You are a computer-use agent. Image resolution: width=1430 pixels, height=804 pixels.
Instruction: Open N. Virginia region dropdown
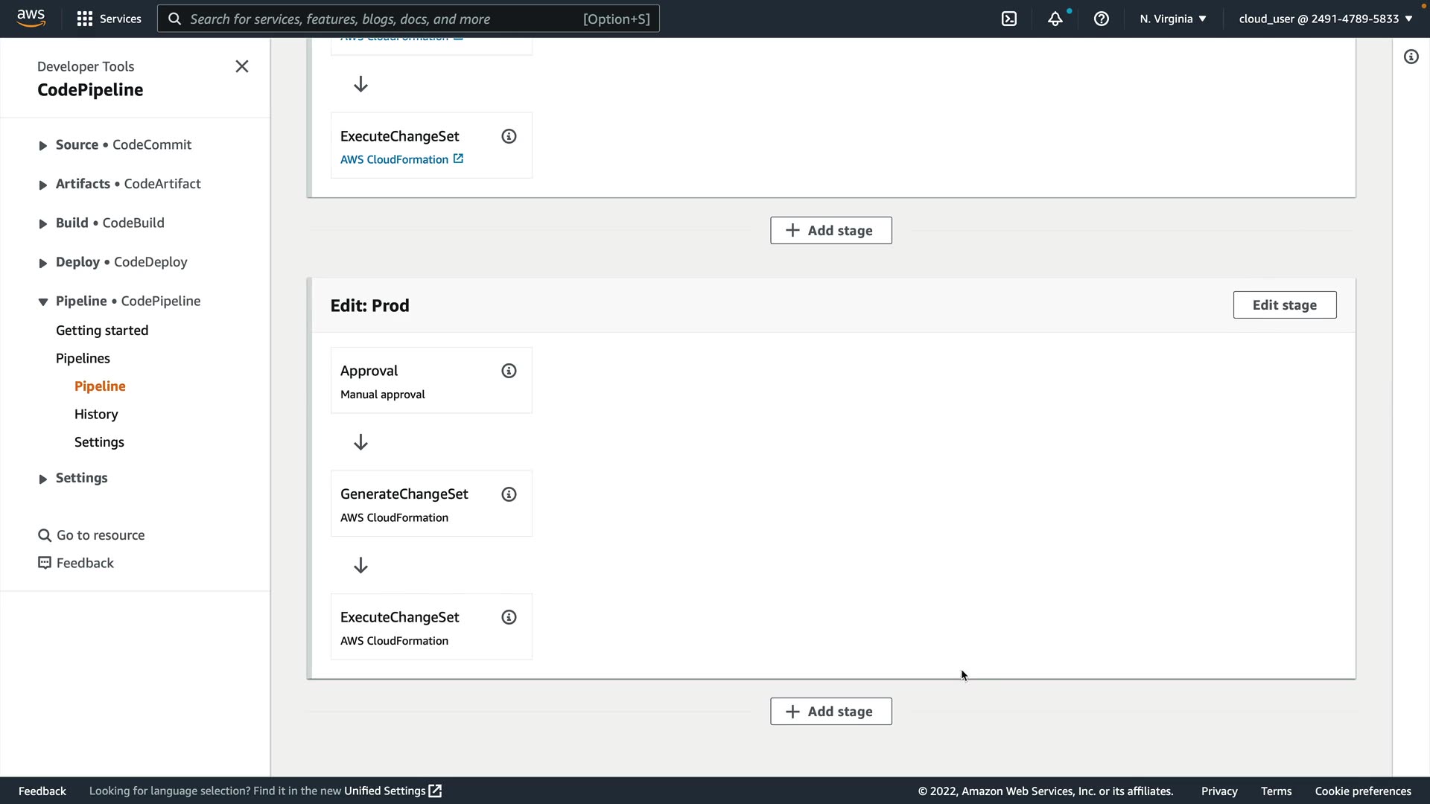(x=1172, y=19)
